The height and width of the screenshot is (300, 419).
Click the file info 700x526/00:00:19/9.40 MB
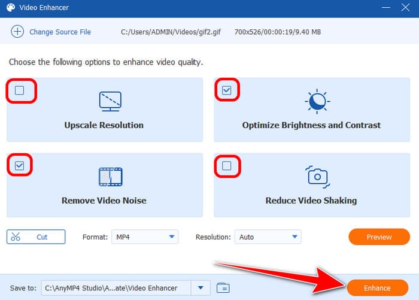tap(278, 32)
